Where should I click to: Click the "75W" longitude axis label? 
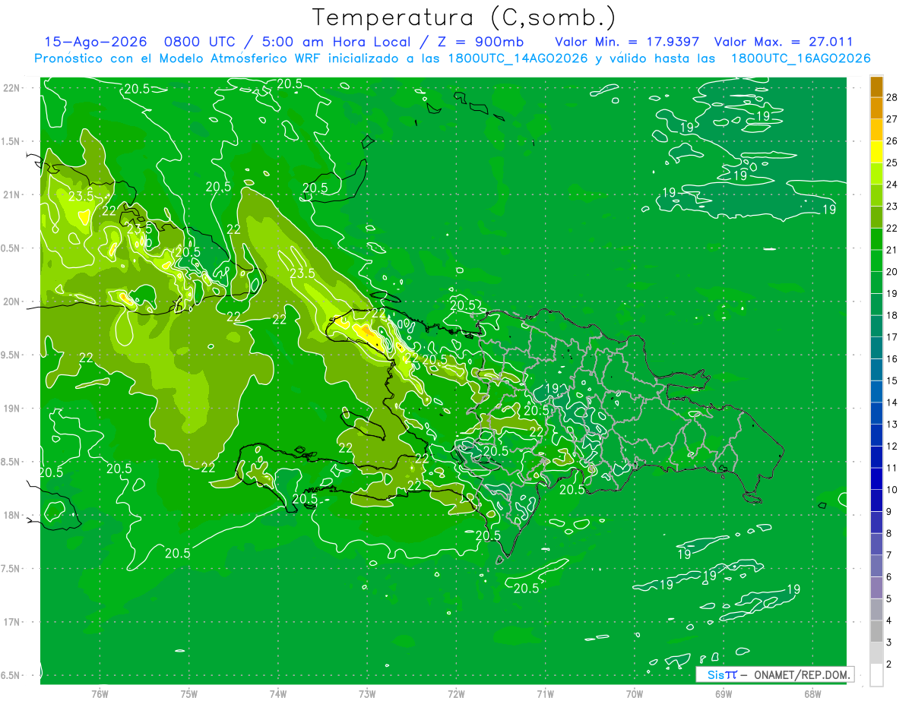[x=189, y=694]
